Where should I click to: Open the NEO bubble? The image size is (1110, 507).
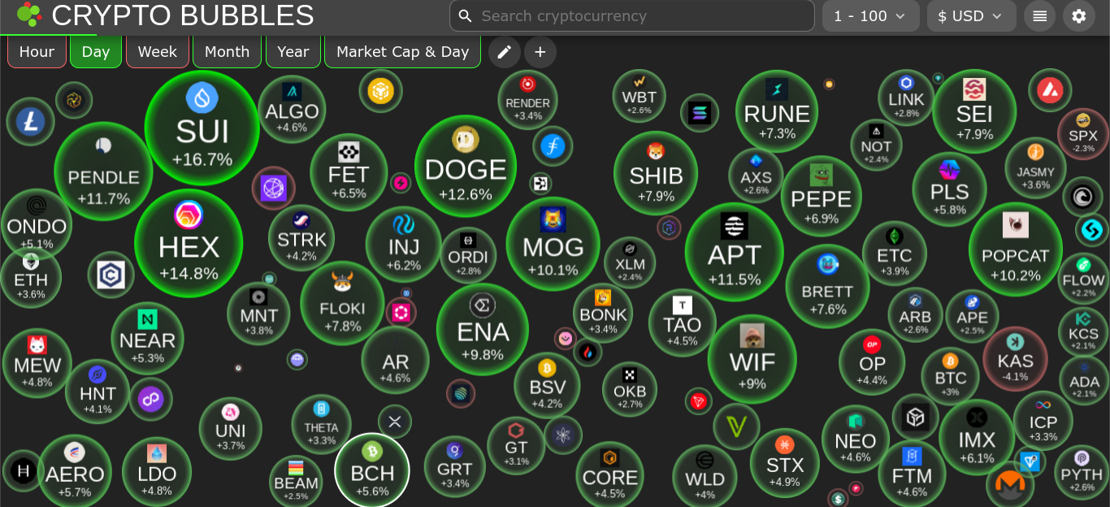tap(856, 439)
